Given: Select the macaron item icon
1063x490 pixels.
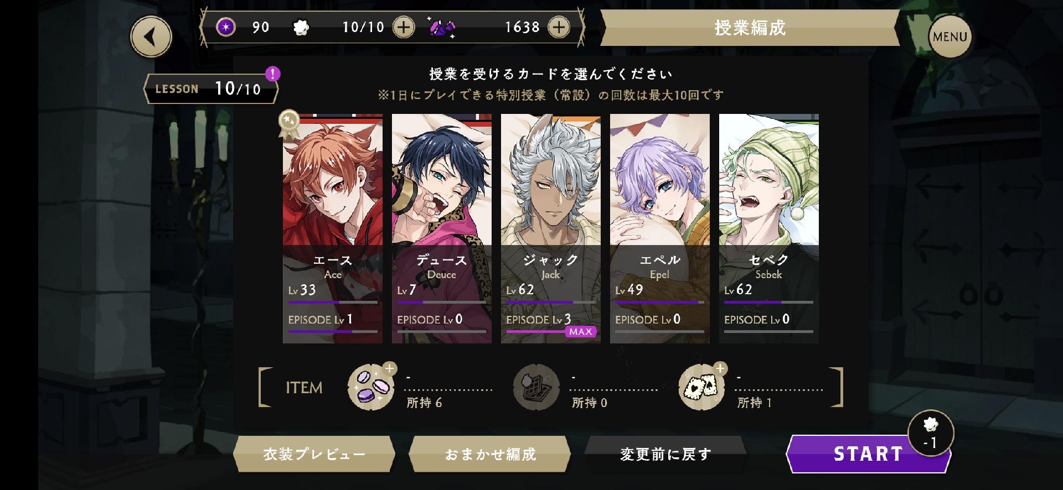Looking at the screenshot, I should point(370,387).
